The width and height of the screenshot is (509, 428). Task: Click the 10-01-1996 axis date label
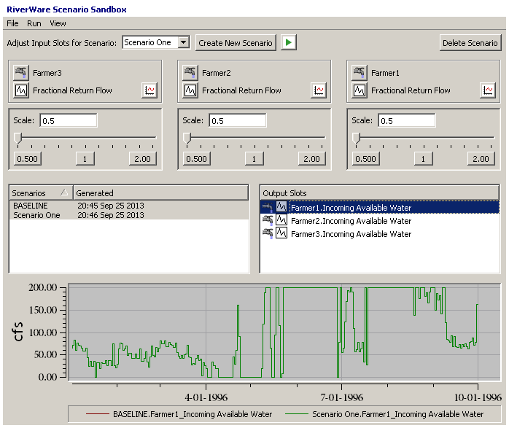478,397
